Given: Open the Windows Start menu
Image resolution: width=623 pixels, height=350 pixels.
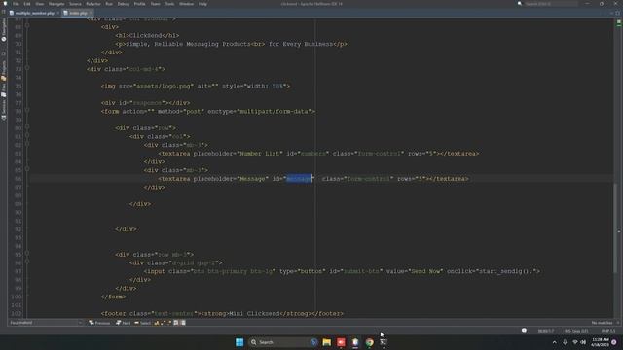Looking at the screenshot, I should [x=239, y=342].
